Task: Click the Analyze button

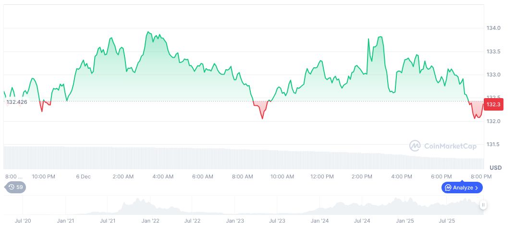Action: [x=462, y=188]
